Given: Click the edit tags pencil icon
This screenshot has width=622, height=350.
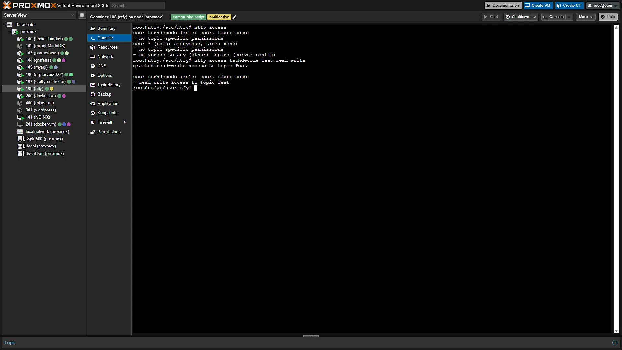Looking at the screenshot, I should (234, 17).
